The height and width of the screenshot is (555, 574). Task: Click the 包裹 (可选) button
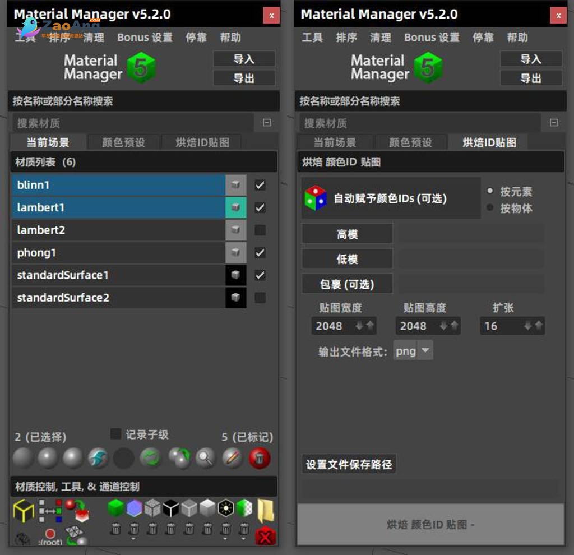(347, 284)
